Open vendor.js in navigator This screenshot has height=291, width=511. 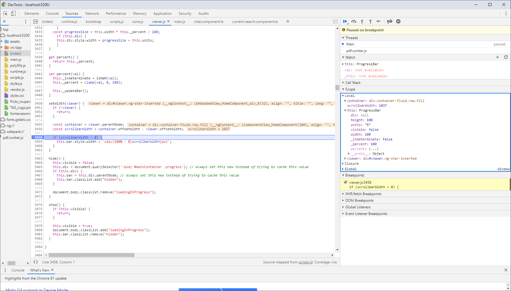pyautogui.click(x=17, y=90)
